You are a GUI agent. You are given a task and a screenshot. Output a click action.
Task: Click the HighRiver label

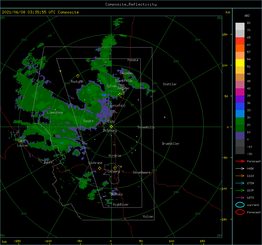tap(121, 205)
